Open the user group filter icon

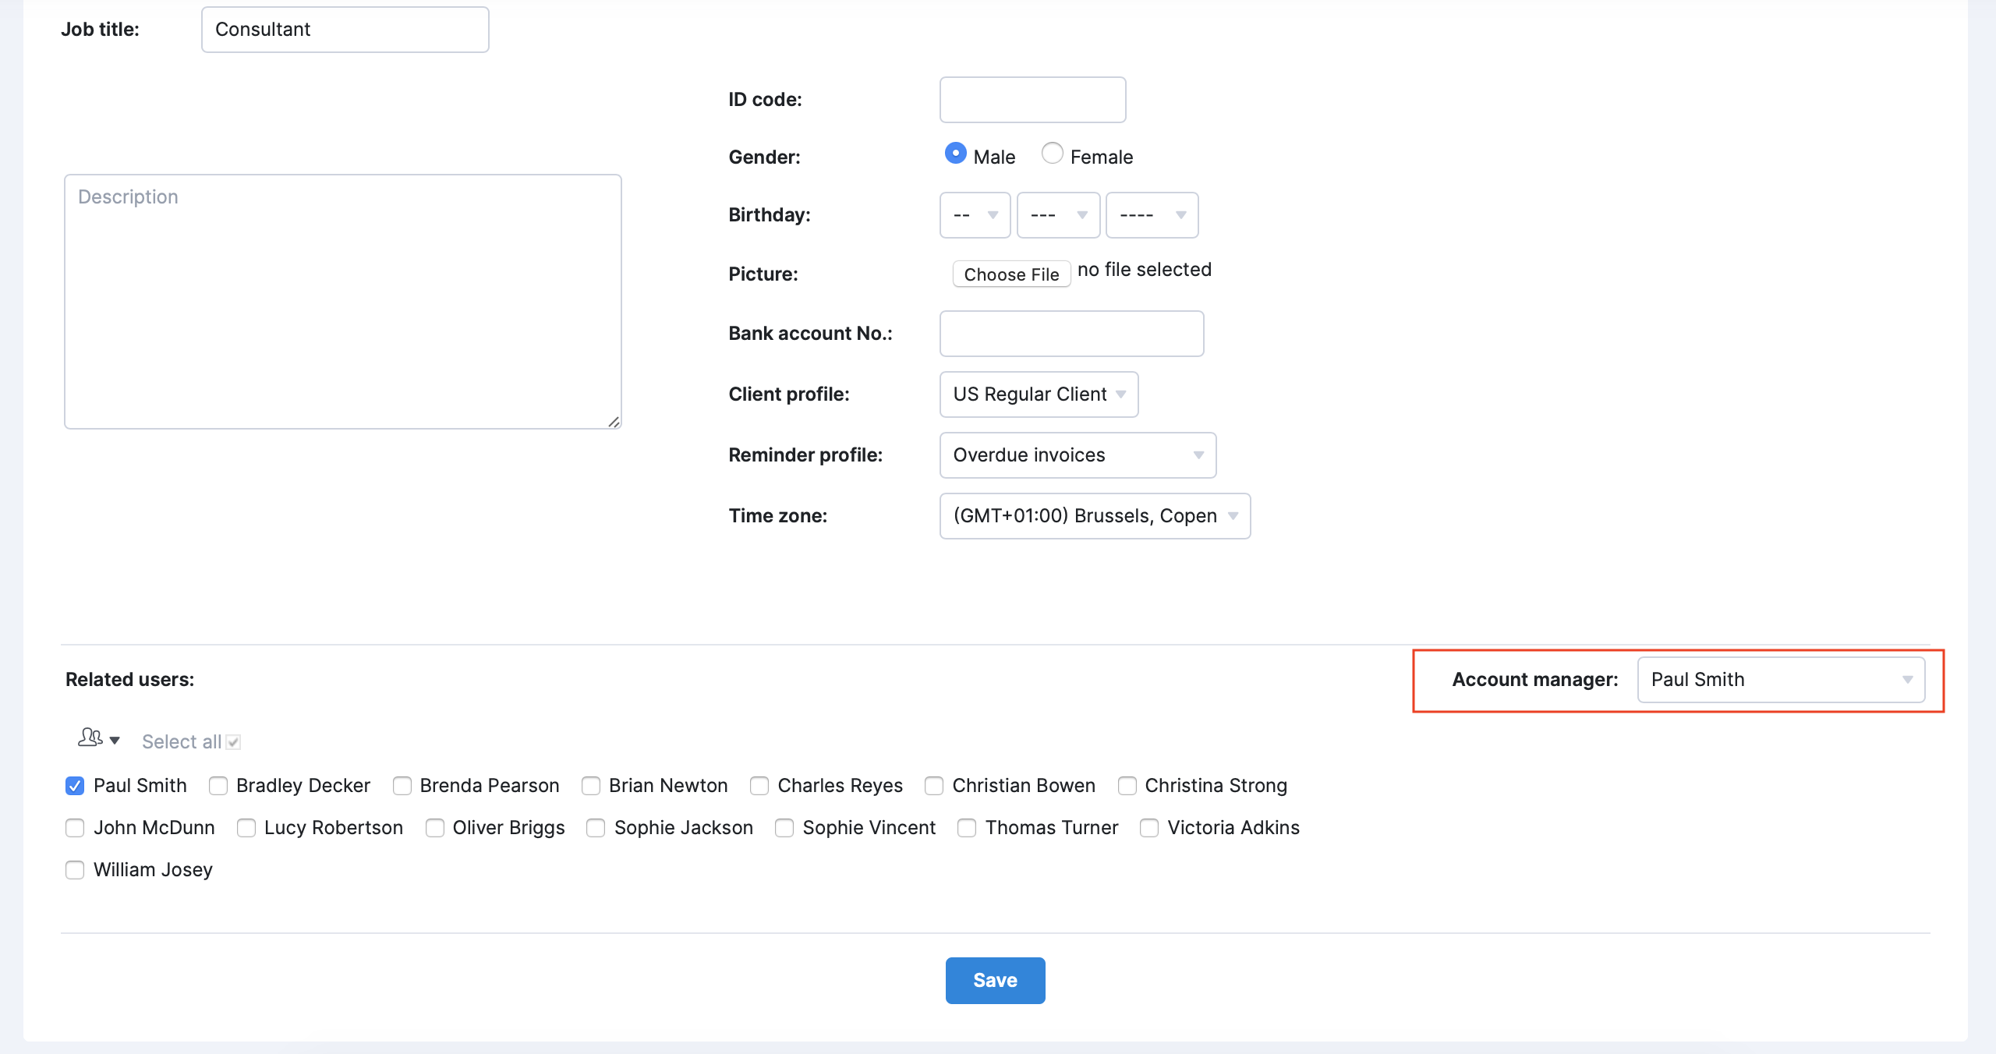[x=98, y=738]
